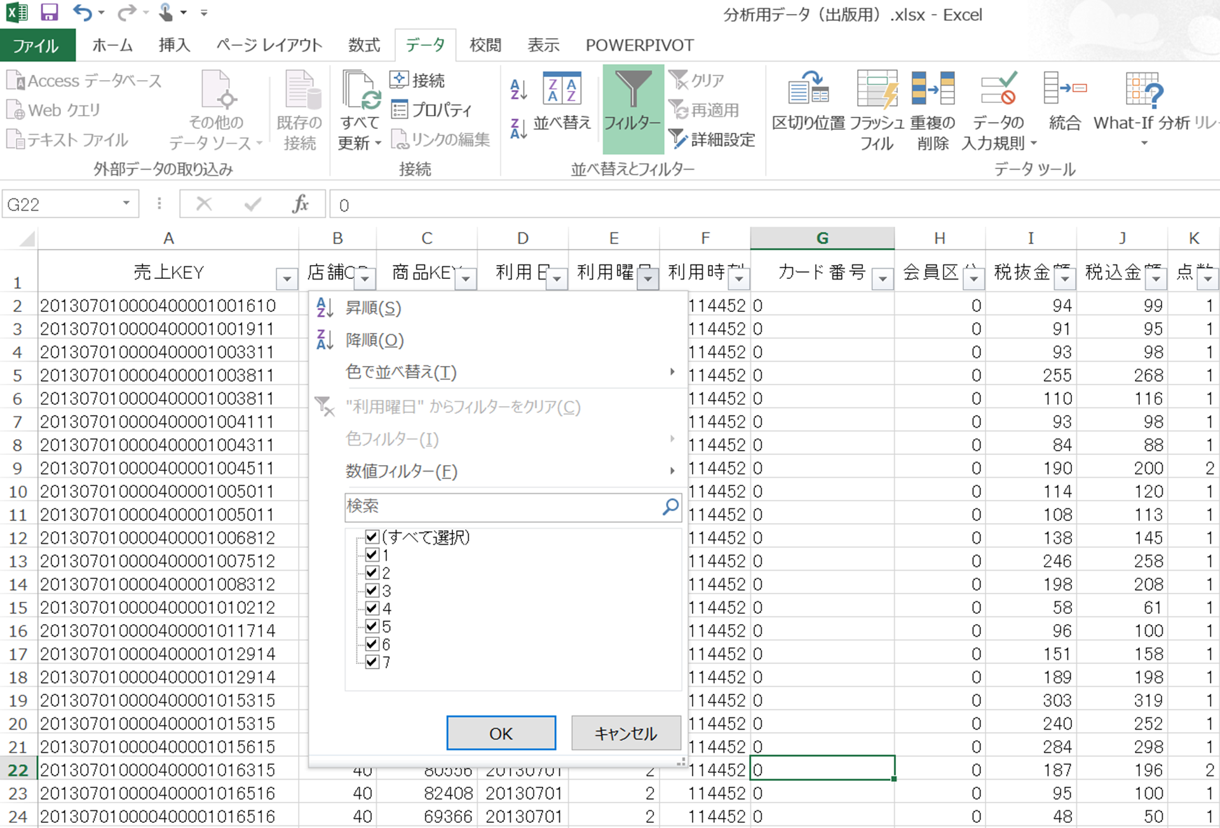Click inside the 検索 filter search box
1220x828 pixels.
point(503,506)
